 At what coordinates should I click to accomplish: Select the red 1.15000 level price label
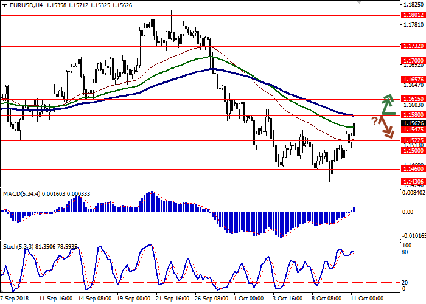click(413, 151)
